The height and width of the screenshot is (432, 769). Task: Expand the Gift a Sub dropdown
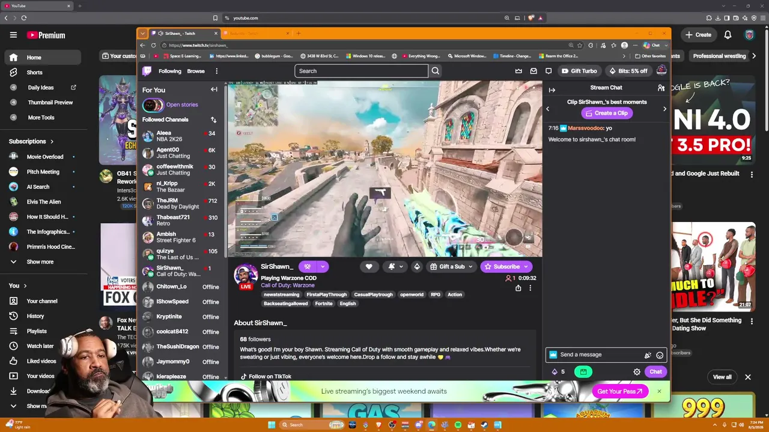pyautogui.click(x=470, y=266)
